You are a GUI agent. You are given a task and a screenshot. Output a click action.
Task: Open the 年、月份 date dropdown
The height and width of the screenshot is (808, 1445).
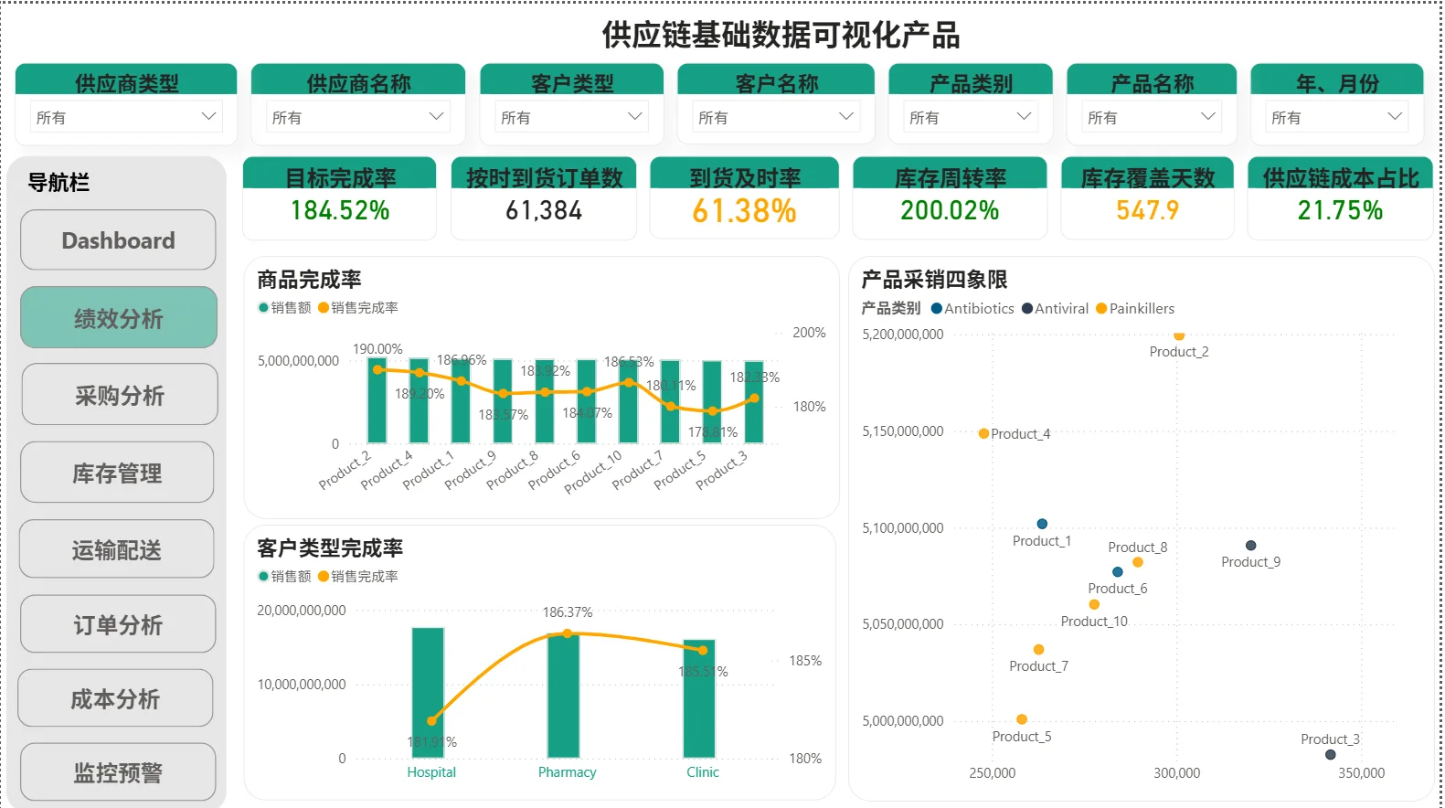pyautogui.click(x=1336, y=117)
